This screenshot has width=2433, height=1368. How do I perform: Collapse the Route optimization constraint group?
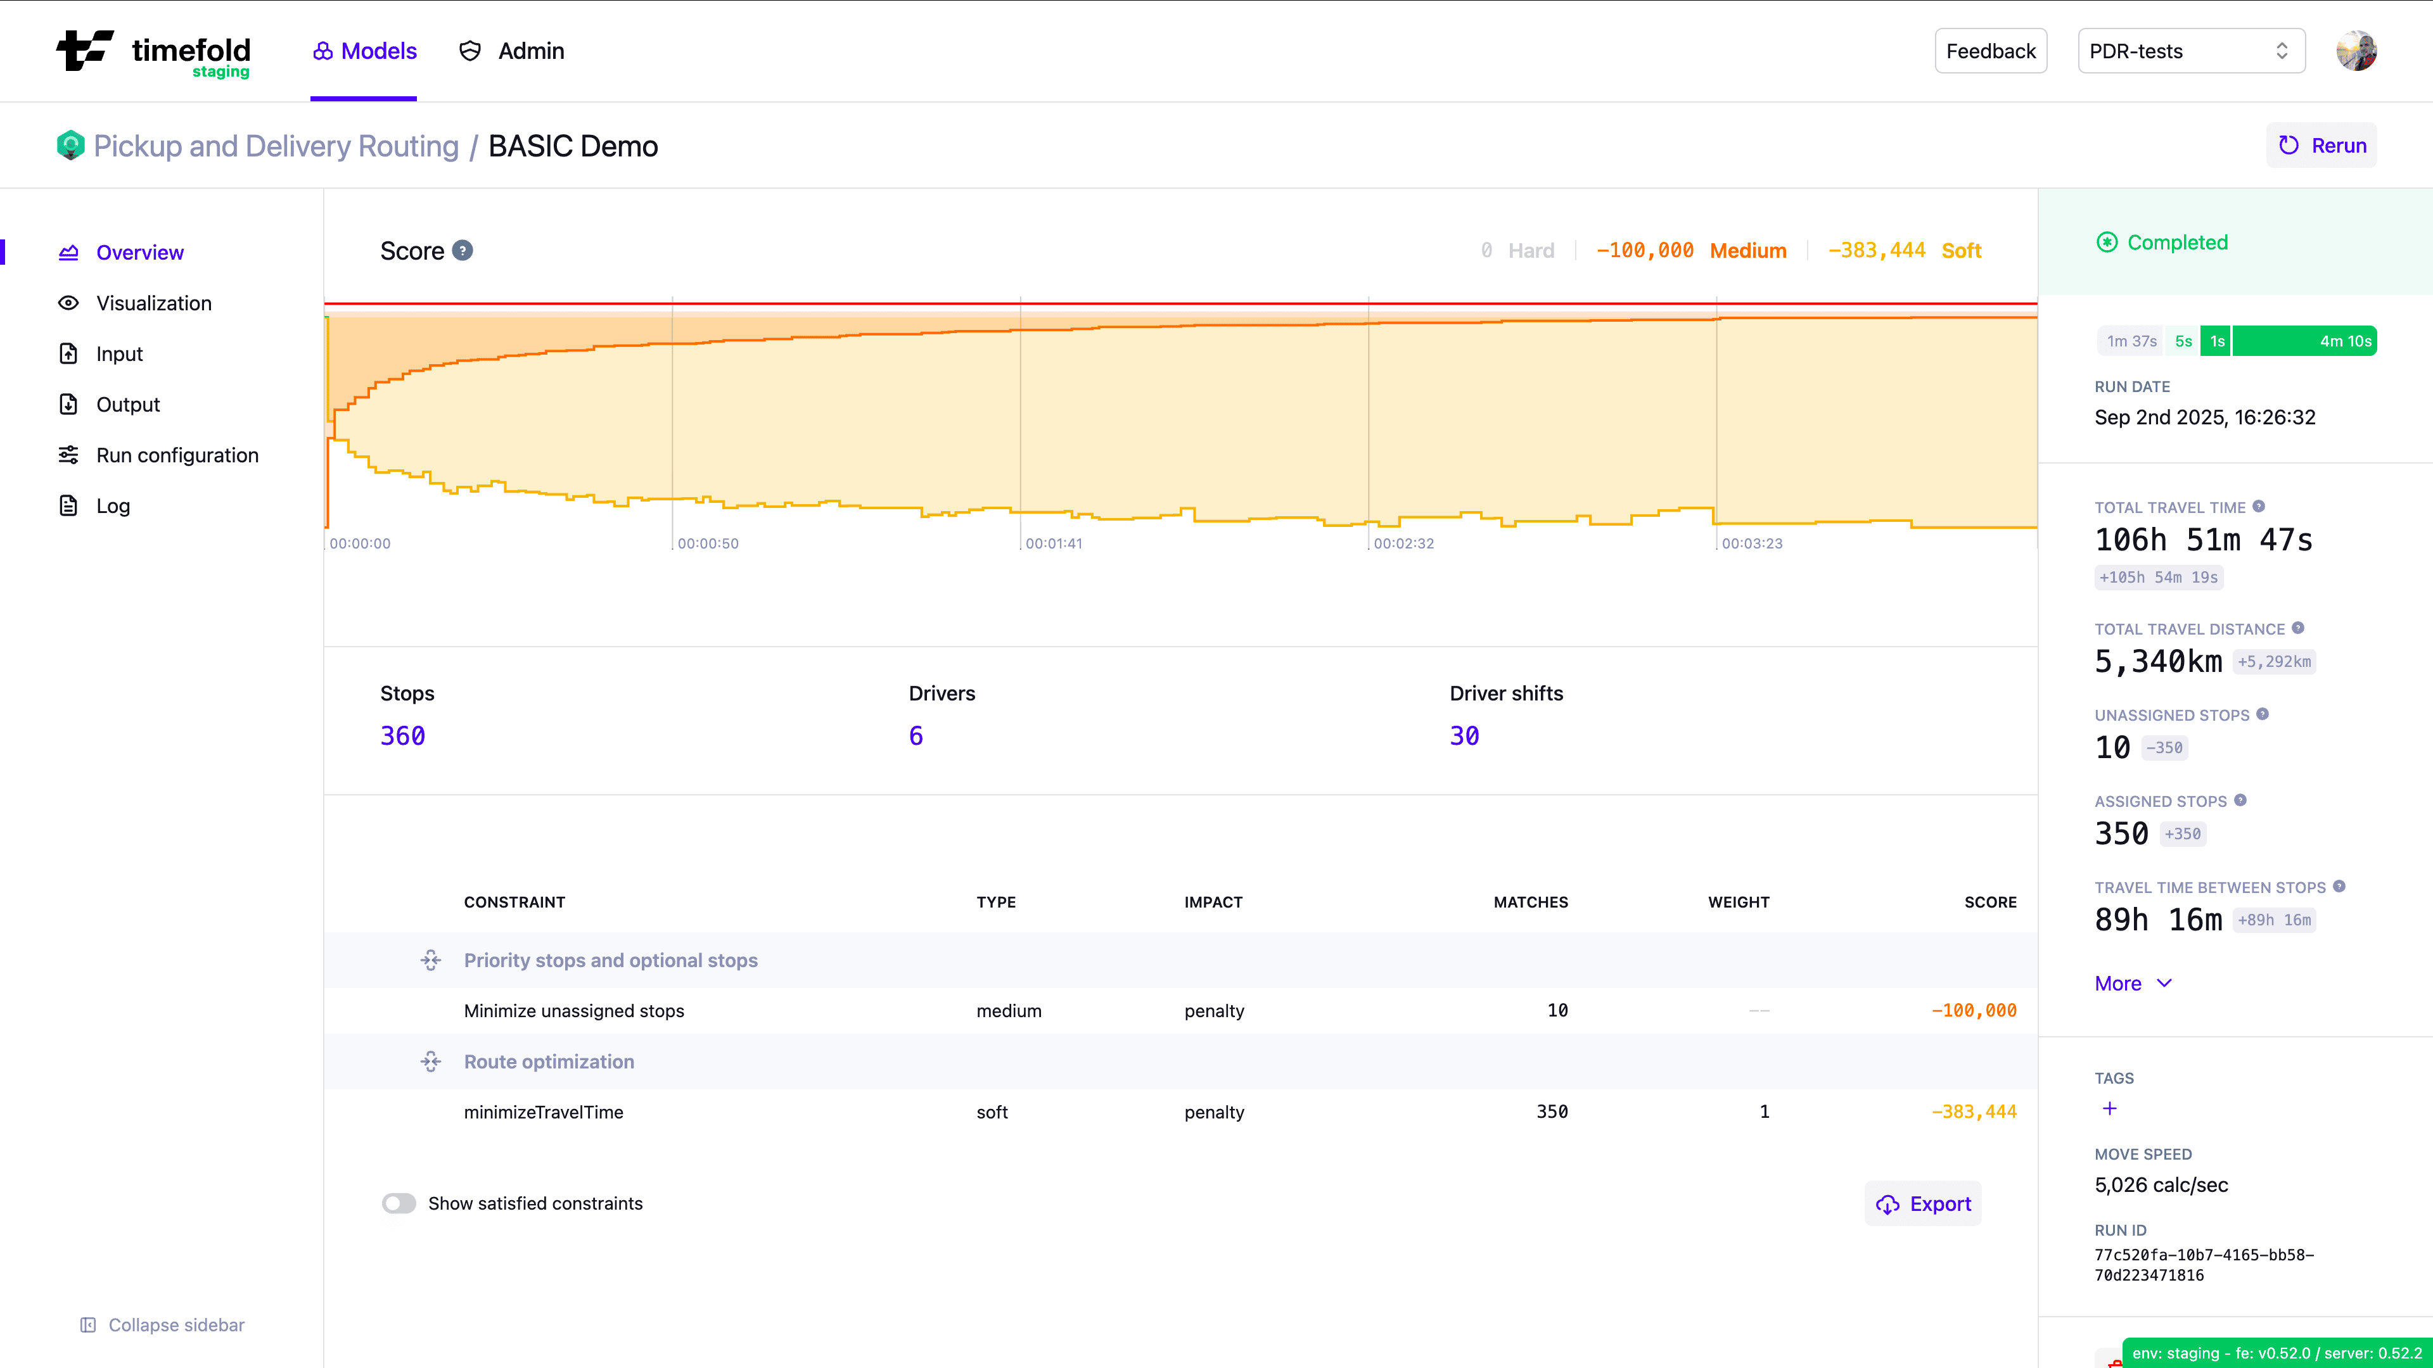431,1061
